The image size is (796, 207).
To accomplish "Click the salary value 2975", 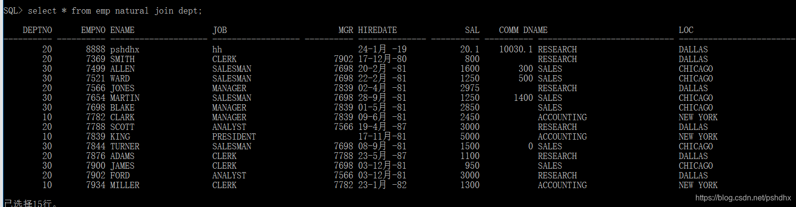I will click(x=470, y=88).
